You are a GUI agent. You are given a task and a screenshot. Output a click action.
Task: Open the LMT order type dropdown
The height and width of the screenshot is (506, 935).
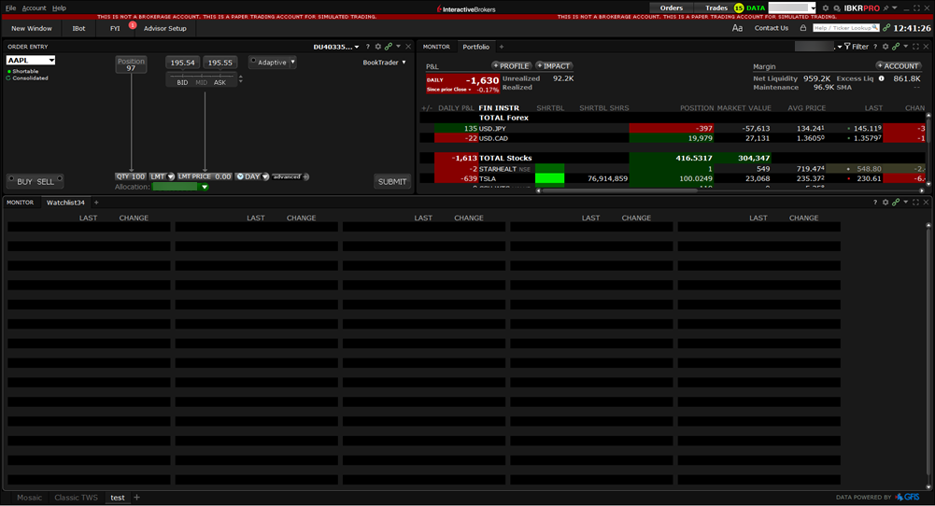(x=171, y=177)
